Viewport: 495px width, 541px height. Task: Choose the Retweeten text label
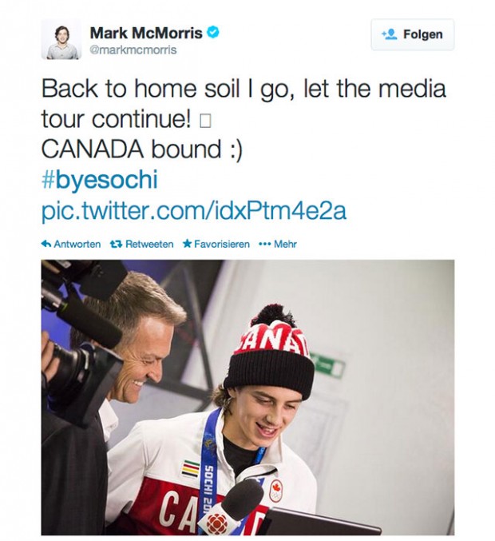coord(149,244)
